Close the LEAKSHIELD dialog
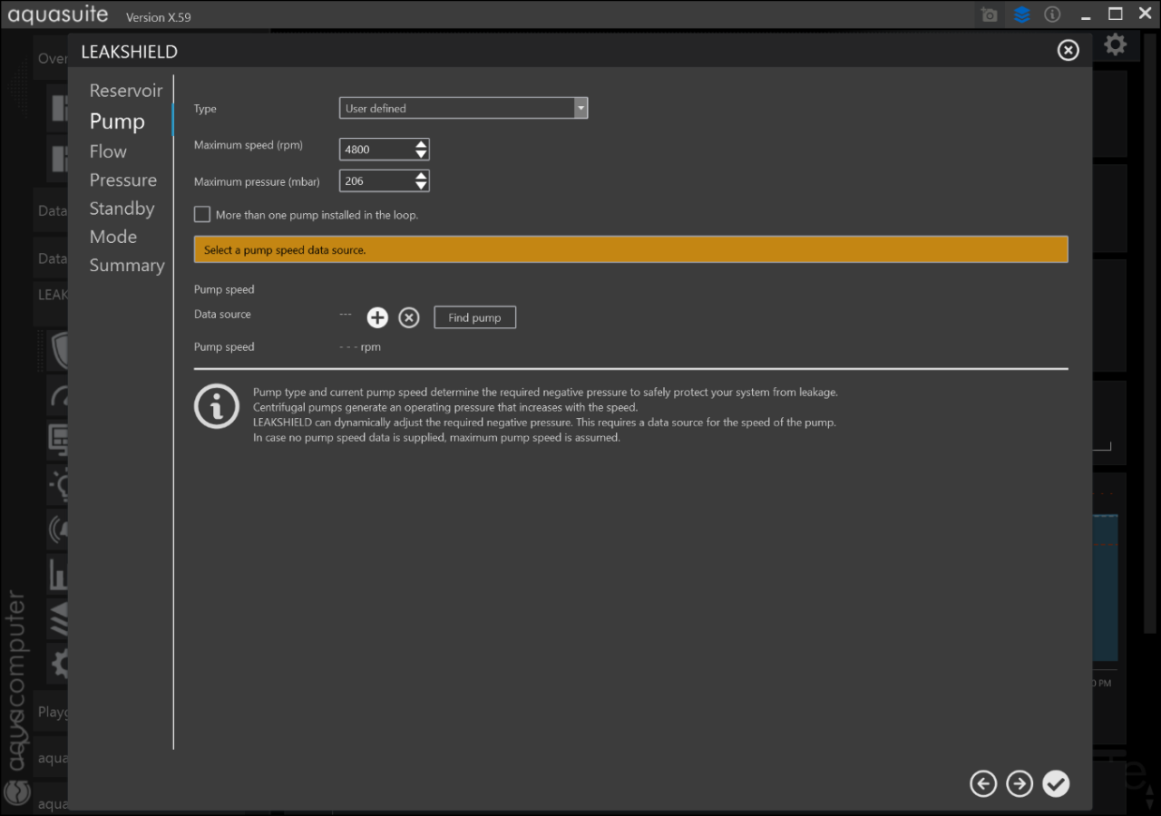Image resolution: width=1161 pixels, height=816 pixels. pos(1068,51)
